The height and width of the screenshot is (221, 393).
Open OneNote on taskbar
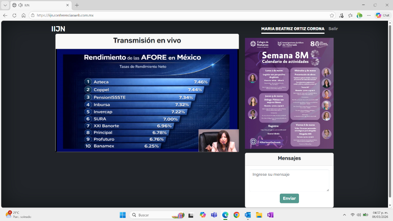[x=270, y=215]
